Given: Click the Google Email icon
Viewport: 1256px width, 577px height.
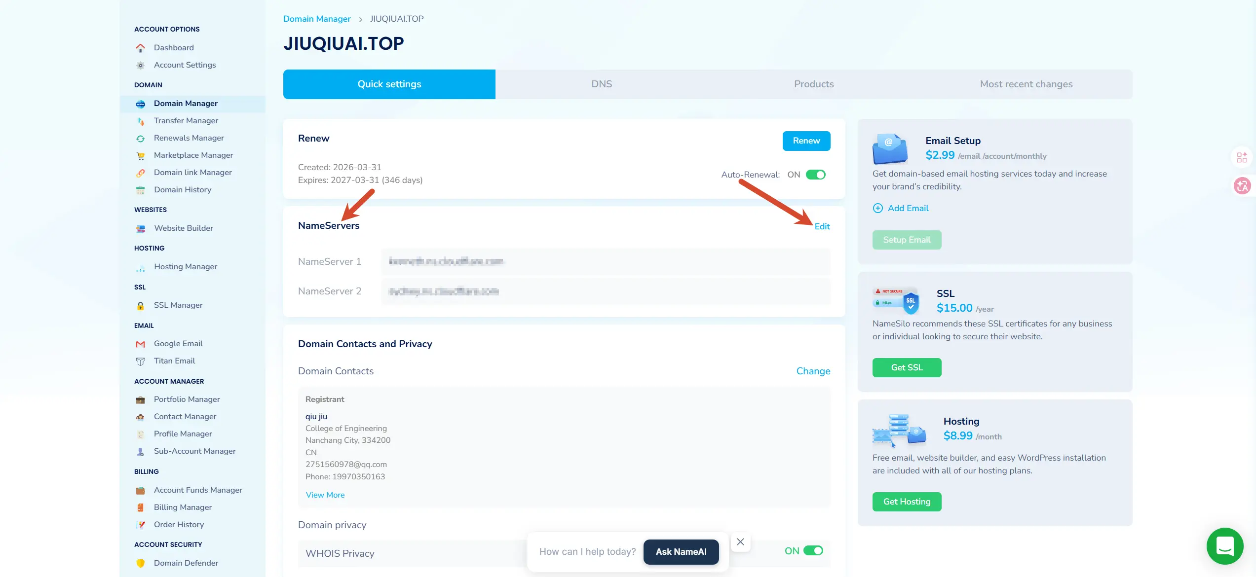Looking at the screenshot, I should tap(141, 344).
